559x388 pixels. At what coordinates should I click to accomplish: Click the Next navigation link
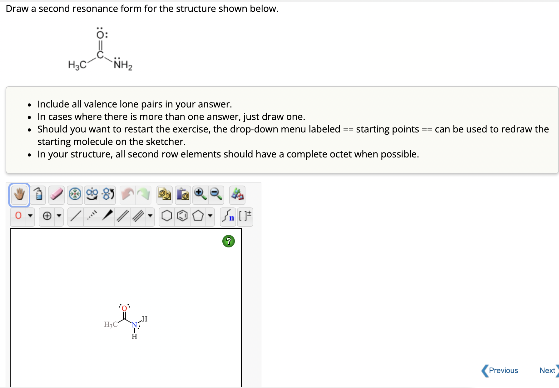[547, 371]
